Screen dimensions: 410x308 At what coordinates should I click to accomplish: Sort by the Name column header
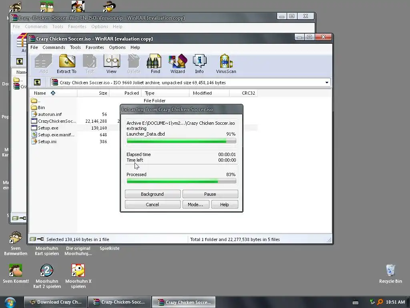[x=53, y=93]
